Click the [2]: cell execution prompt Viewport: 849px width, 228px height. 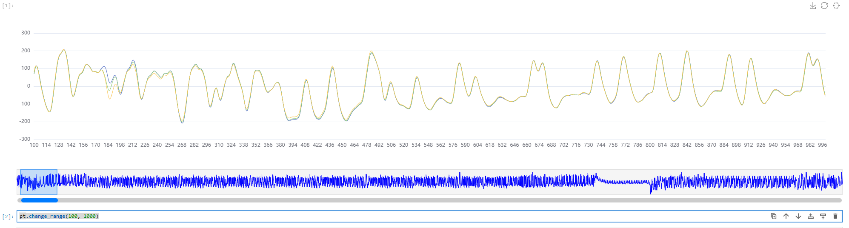point(8,217)
